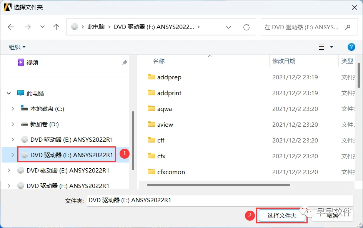The width and height of the screenshot is (363, 228).
Task: Go back using the back arrow
Action: coord(11,27)
